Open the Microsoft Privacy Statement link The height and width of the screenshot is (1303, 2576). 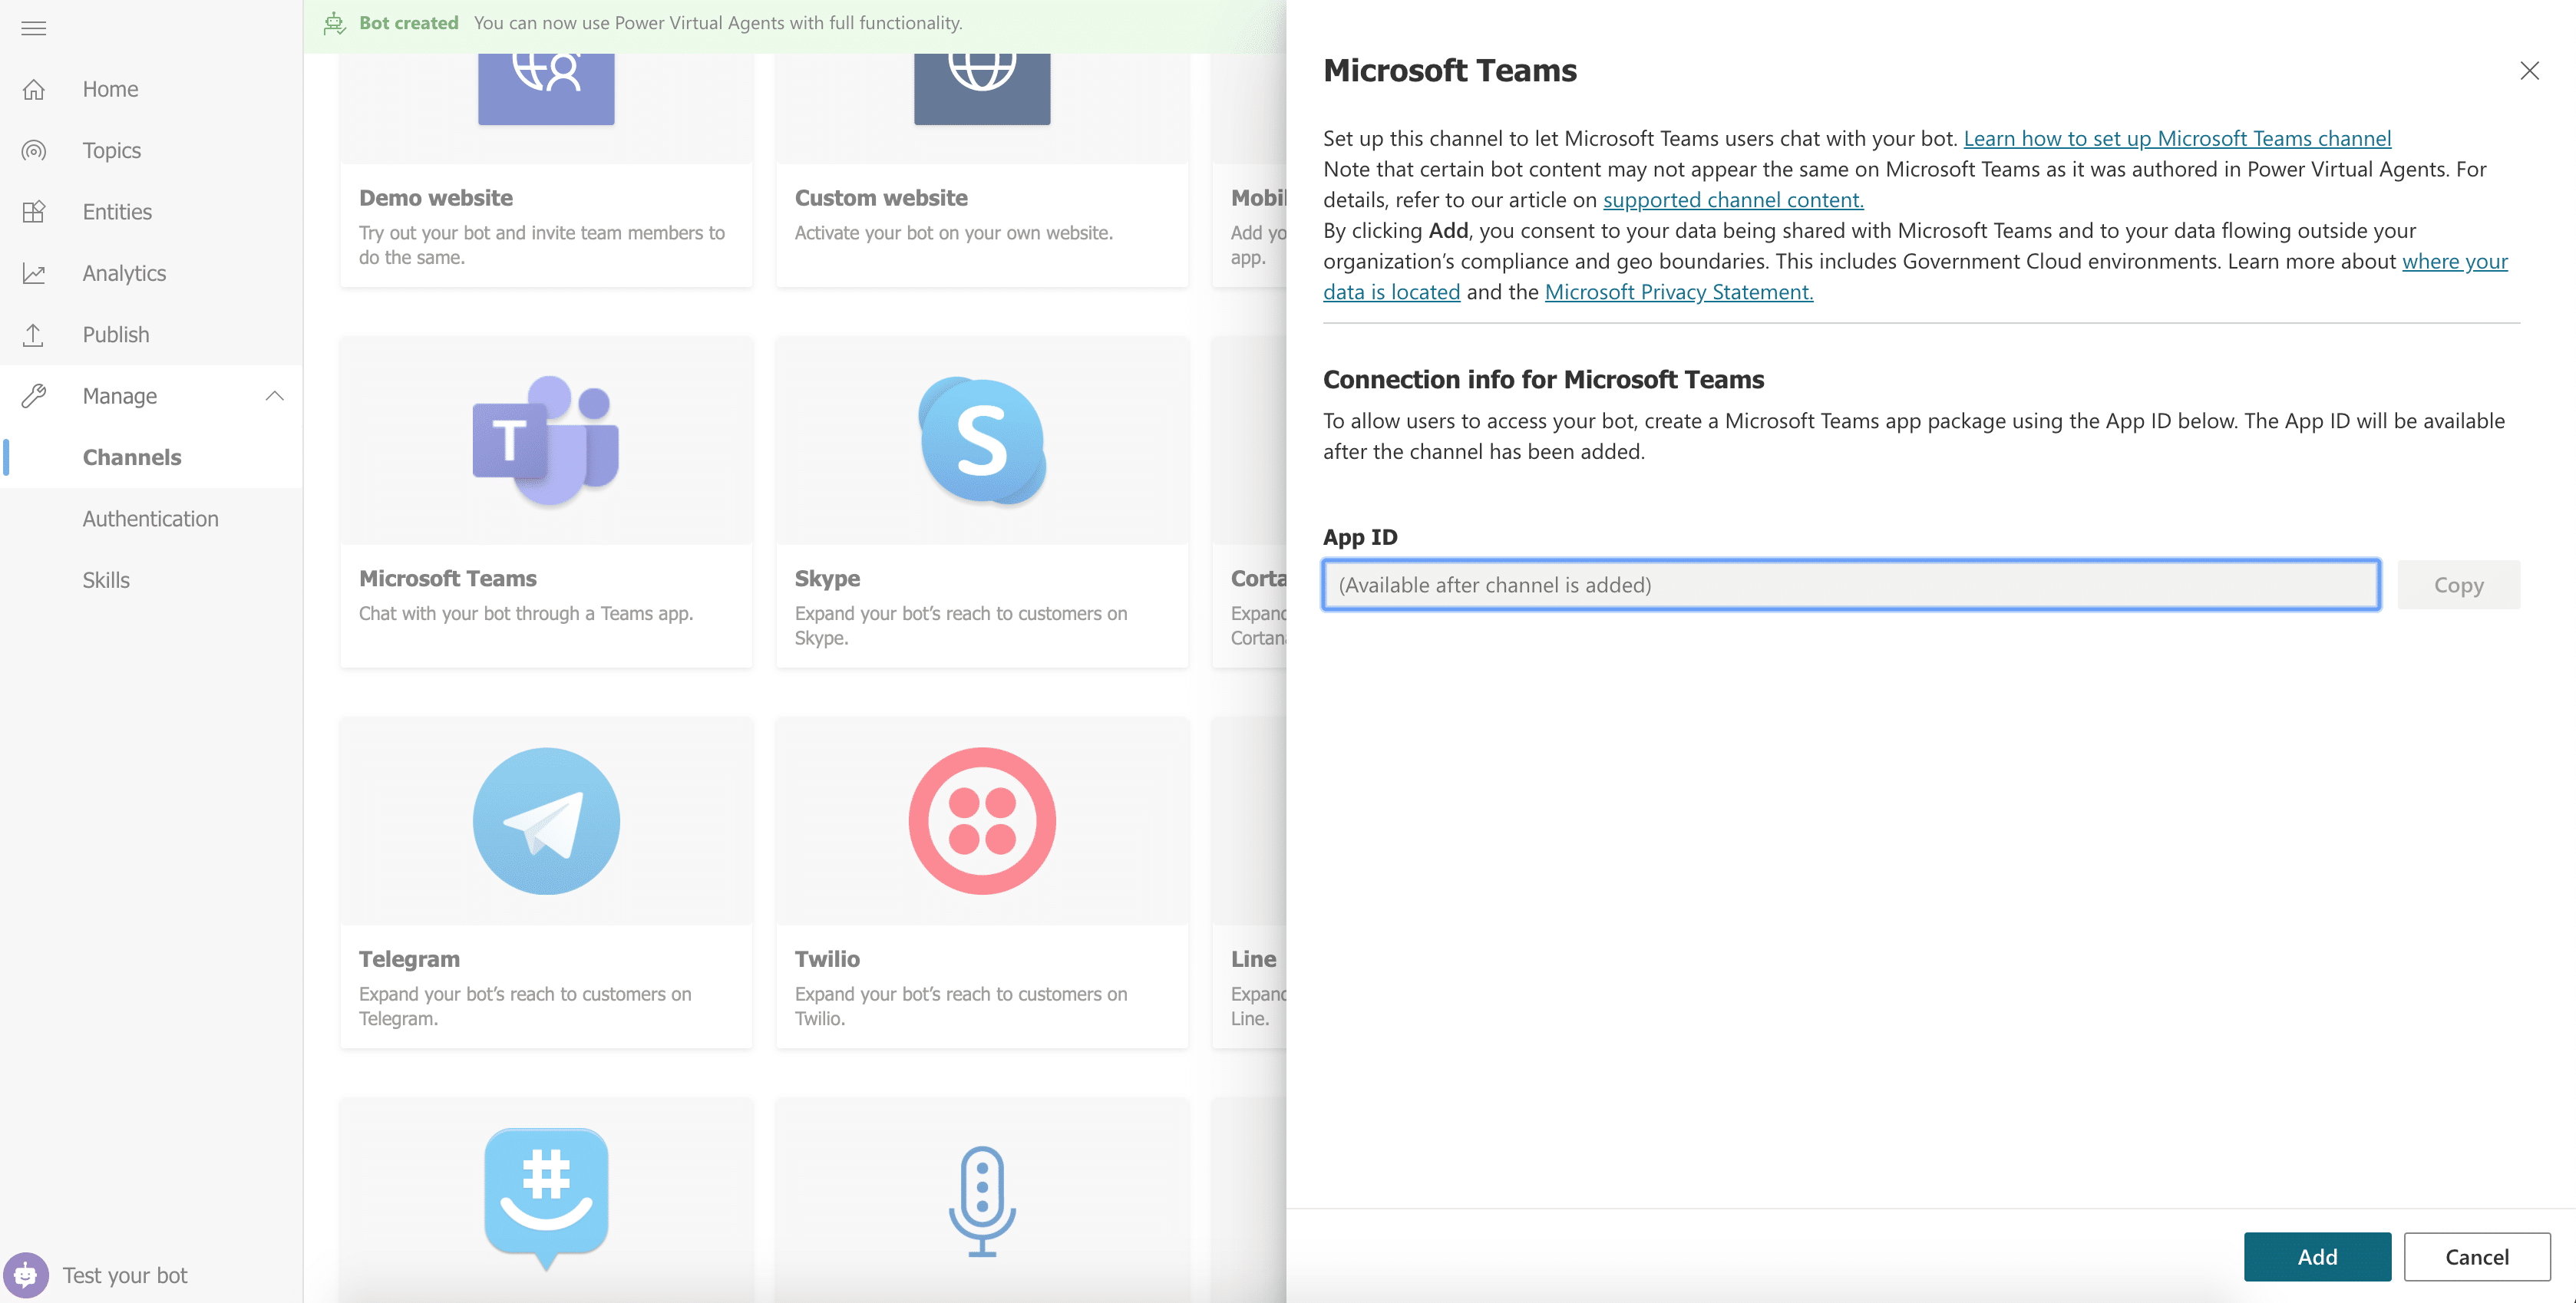[x=1678, y=291]
